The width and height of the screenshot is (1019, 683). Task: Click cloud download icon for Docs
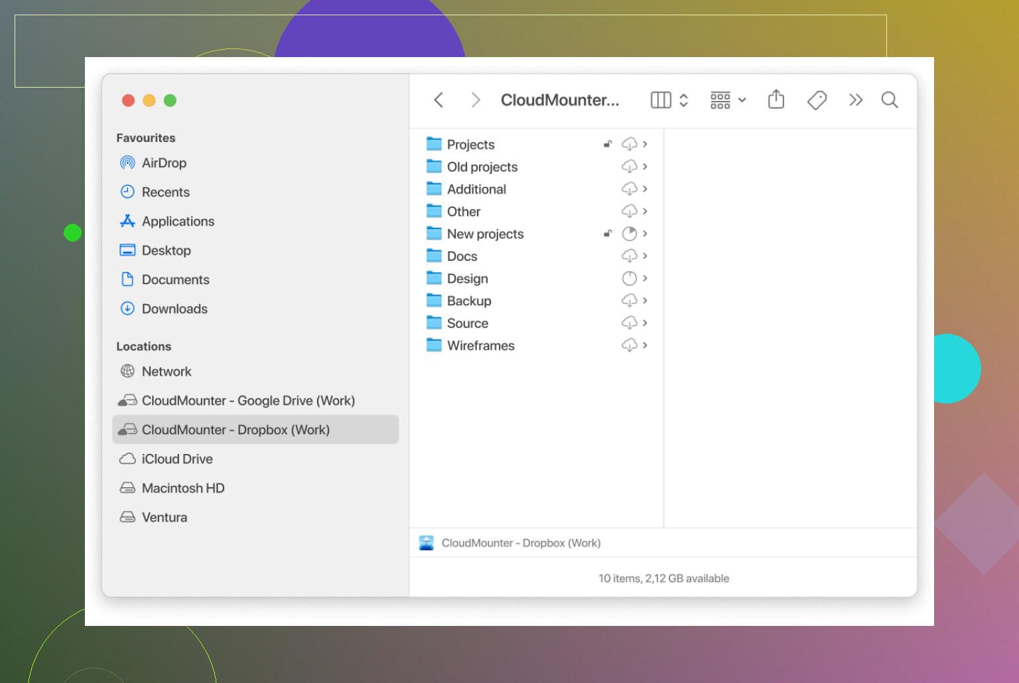click(x=630, y=256)
